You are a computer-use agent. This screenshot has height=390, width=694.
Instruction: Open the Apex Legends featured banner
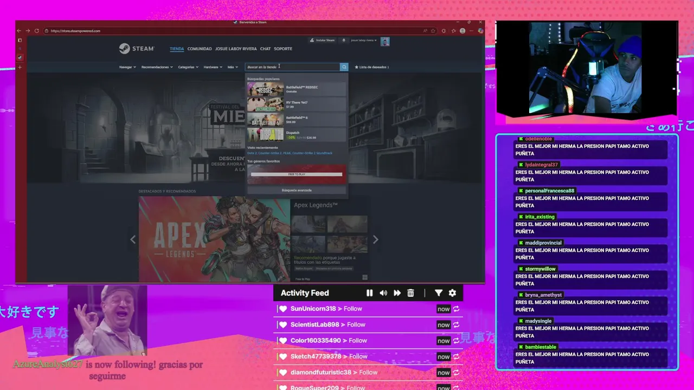click(214, 239)
